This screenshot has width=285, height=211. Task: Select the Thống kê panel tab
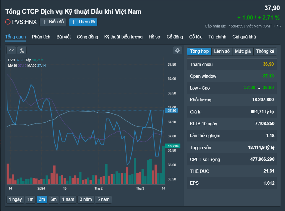(x=265, y=51)
